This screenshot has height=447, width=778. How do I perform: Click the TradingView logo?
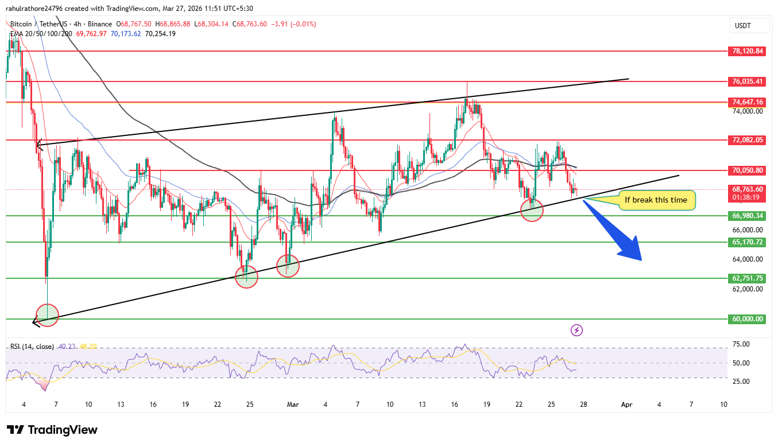click(52, 430)
